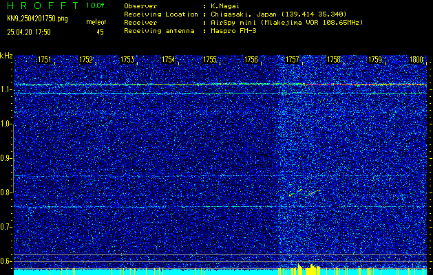Click the date stamp 25.04.20 17:50

(x=29, y=32)
